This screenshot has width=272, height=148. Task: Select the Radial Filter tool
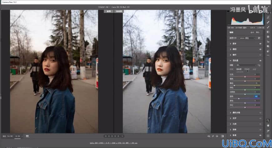268,37
